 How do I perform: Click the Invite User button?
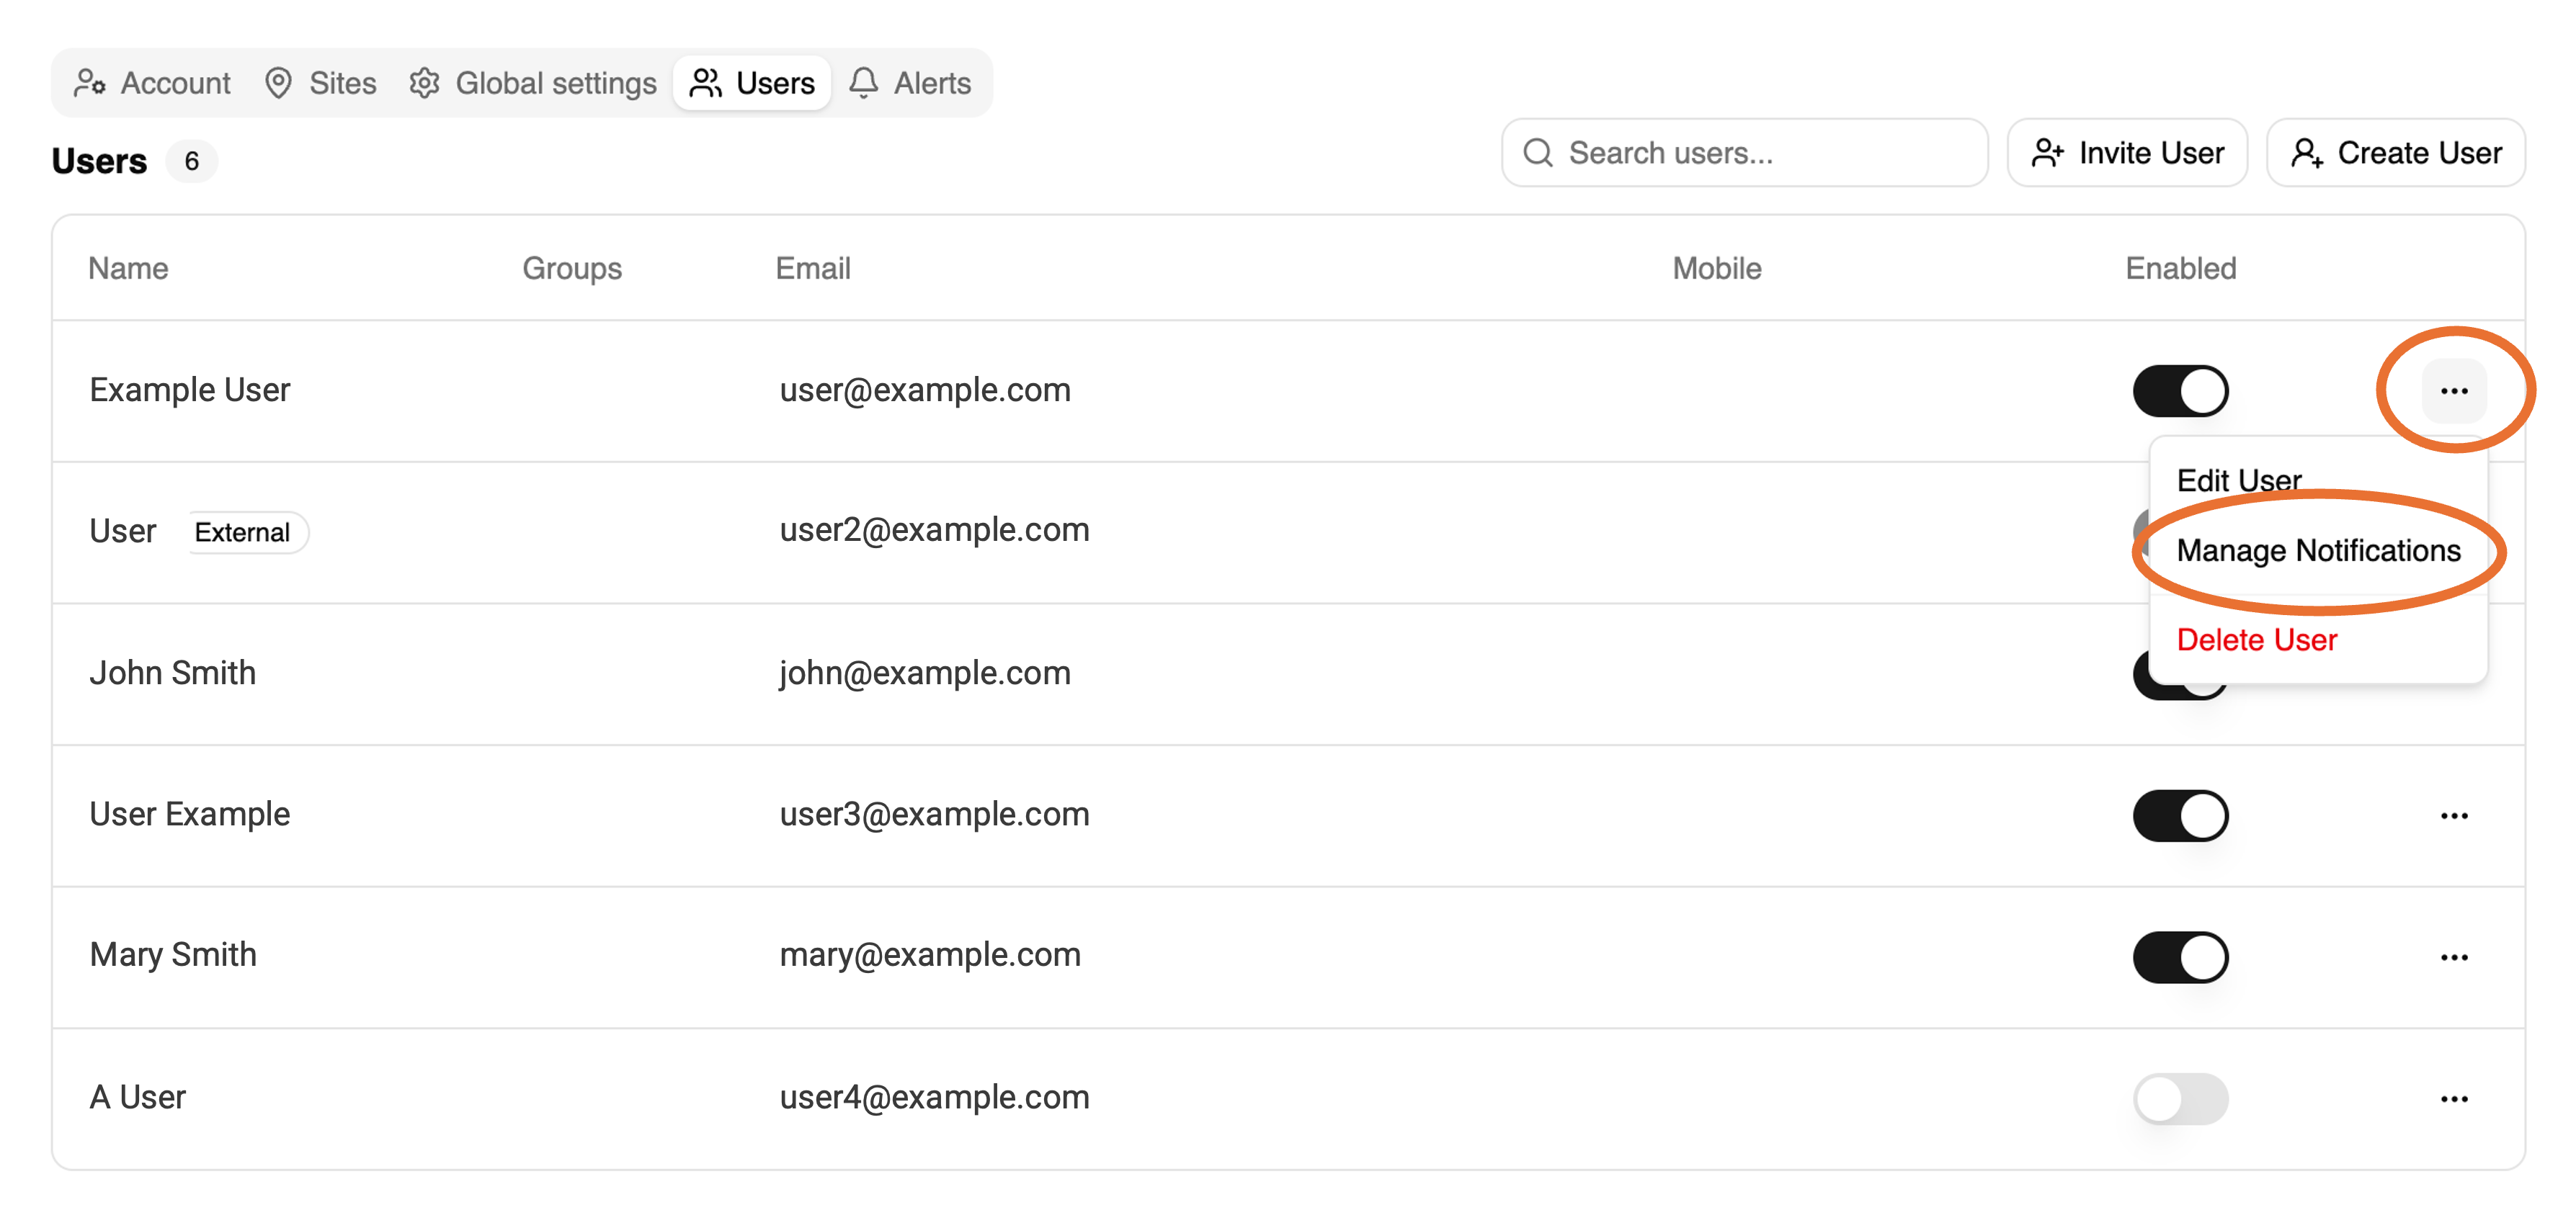(x=2127, y=153)
